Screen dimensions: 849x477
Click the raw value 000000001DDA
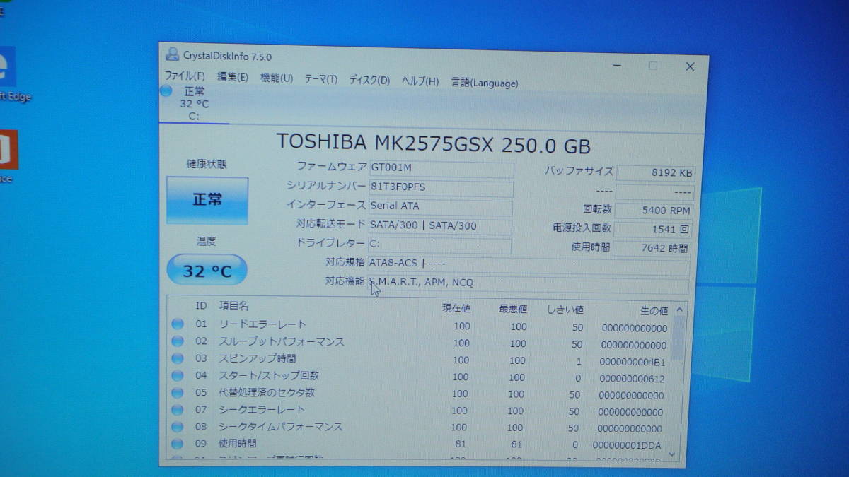(628, 445)
